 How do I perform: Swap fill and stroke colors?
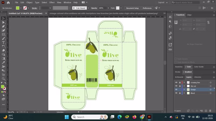pos(5,83)
